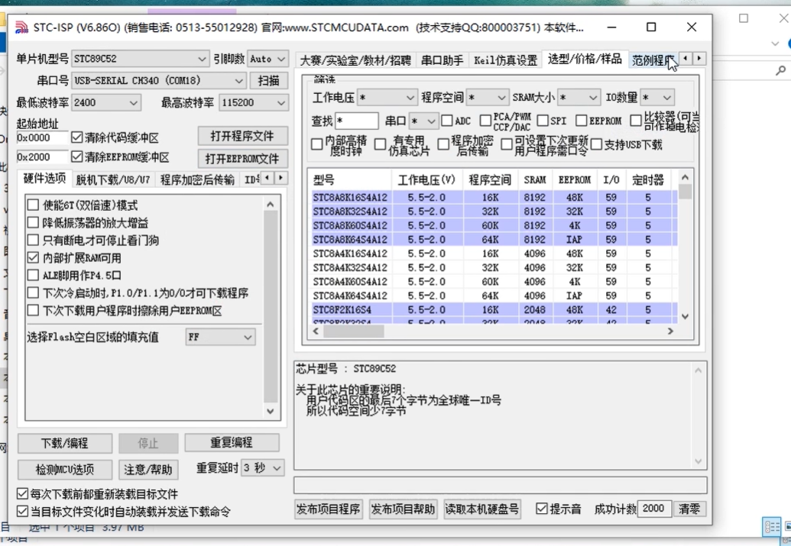
Task: Click chip table scroll-left arrow
Action: 316,331
